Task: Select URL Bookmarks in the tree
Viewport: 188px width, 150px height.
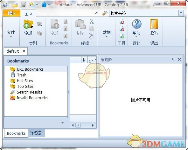Action: tap(30, 69)
